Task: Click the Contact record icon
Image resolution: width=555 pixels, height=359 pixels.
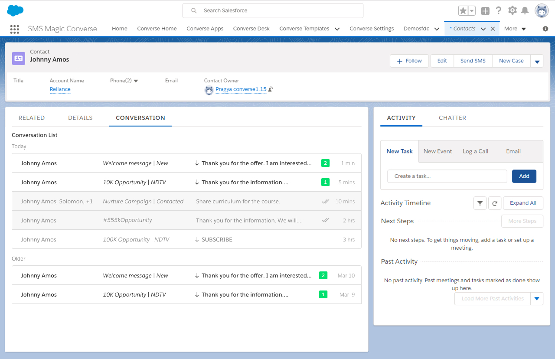Action: click(19, 58)
